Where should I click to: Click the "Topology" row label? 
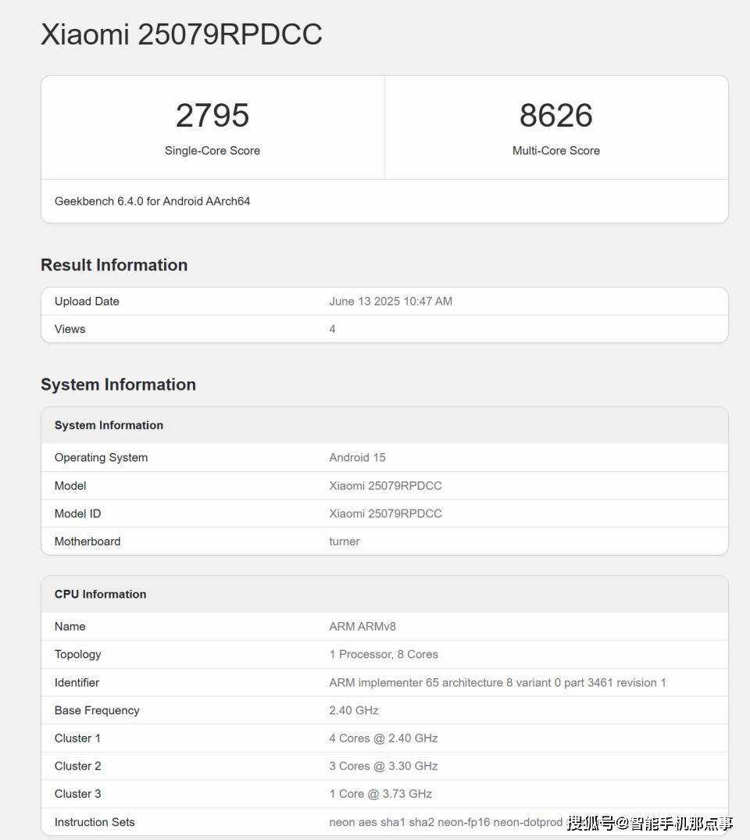click(77, 655)
